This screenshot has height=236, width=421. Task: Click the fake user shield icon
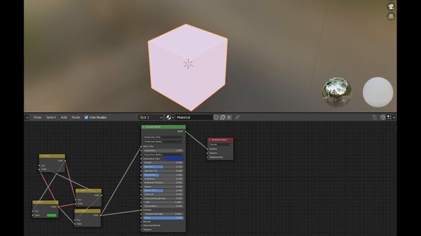[x=216, y=117]
